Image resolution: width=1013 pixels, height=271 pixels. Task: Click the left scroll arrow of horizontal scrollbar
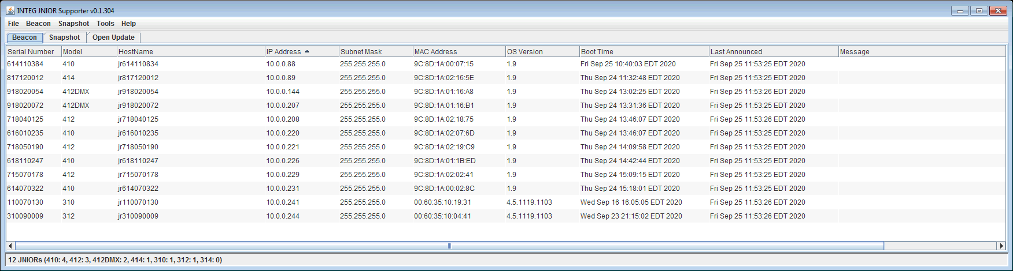(x=10, y=246)
